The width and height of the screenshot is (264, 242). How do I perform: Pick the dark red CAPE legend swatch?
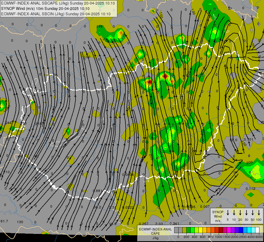pyautogui.click(x=221, y=230)
